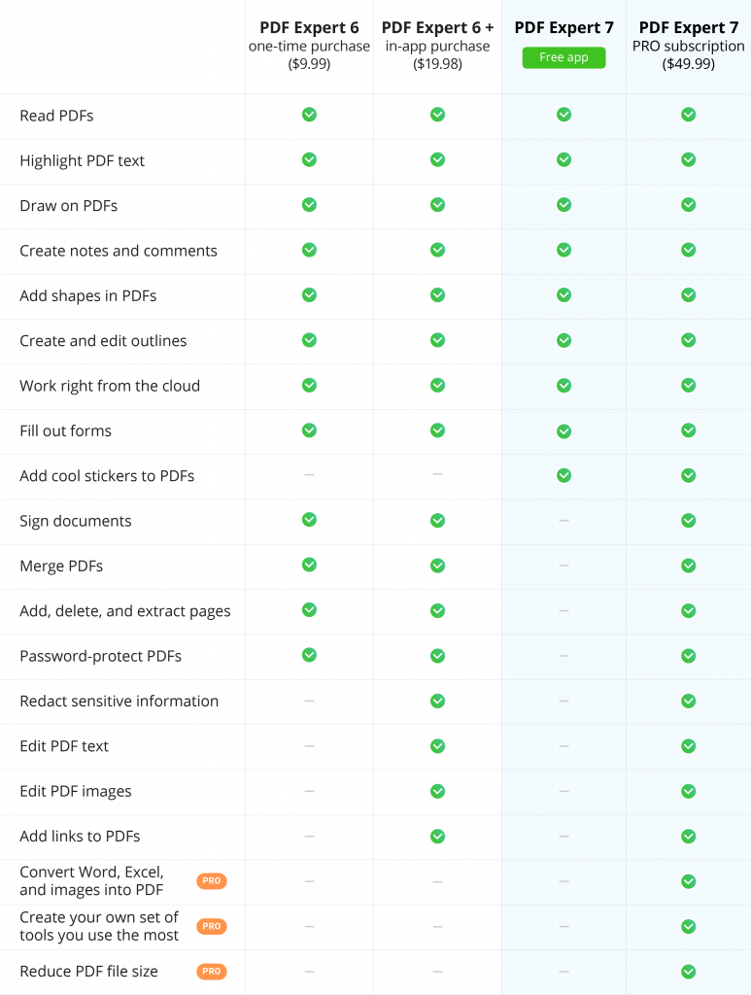This screenshot has height=995, width=751.
Task: Click Sign documents checkmark under PDF Expert 6
Action: [x=309, y=520]
